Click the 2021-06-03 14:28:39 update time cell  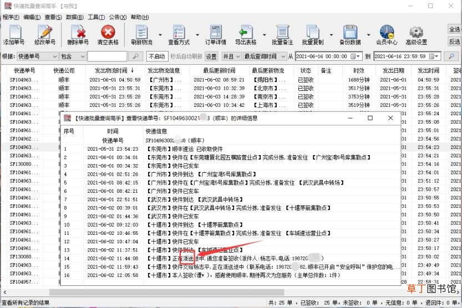(x=219, y=96)
